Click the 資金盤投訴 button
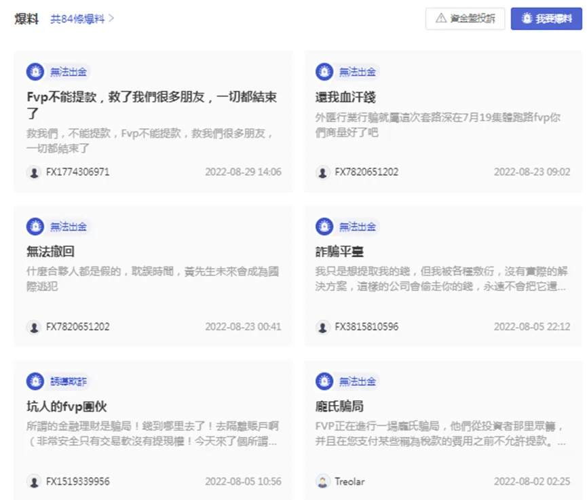 [x=465, y=18]
